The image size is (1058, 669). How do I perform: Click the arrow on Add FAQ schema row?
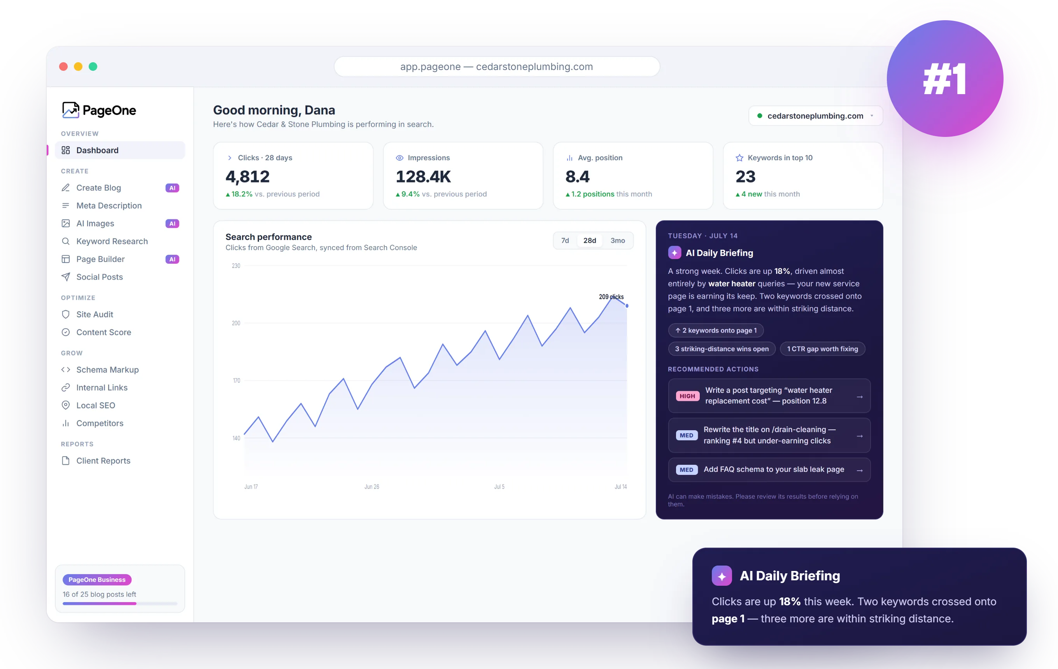859,470
